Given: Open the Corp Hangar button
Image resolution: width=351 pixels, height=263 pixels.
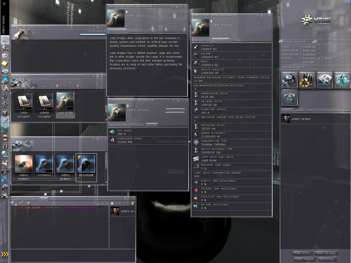Looking at the screenshot, I should (305, 259).
